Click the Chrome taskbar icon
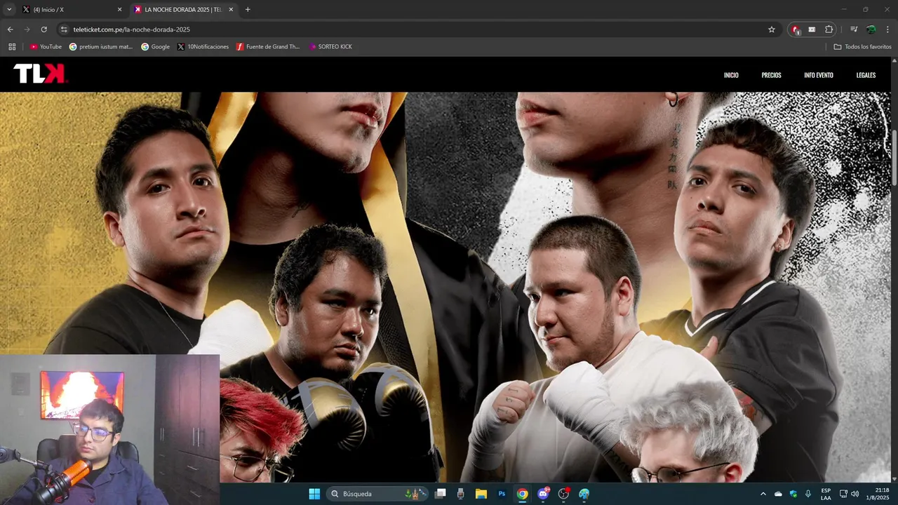This screenshot has height=505, width=898. pos(522,494)
